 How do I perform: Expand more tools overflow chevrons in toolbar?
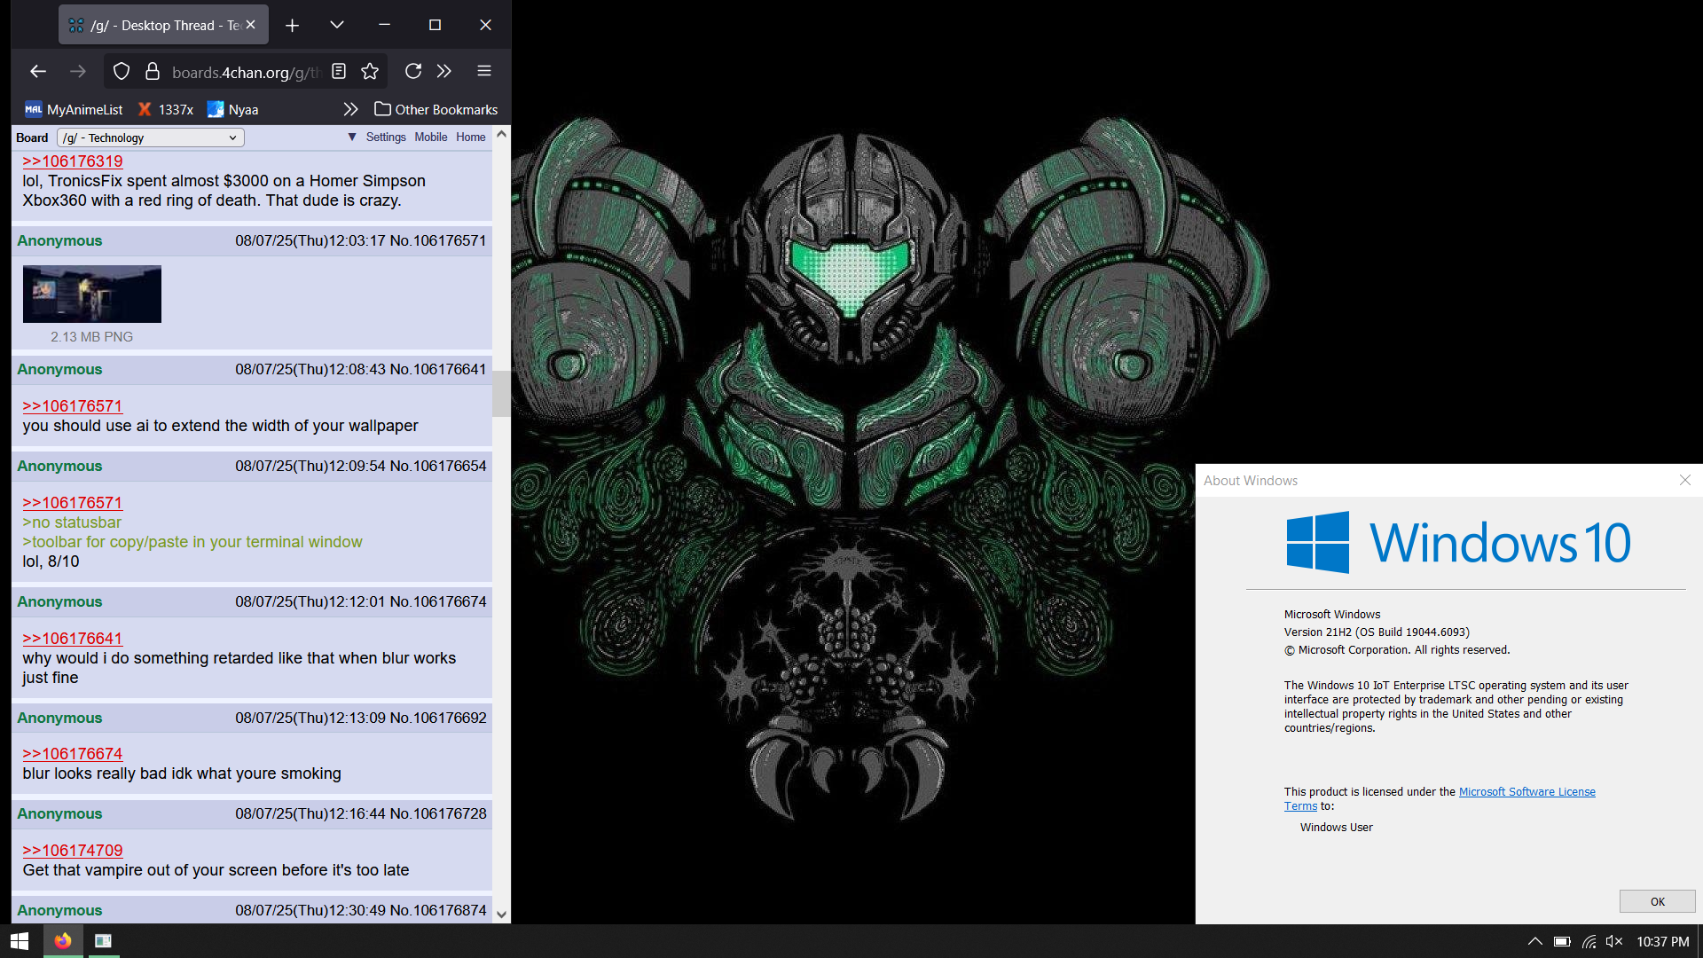point(444,71)
